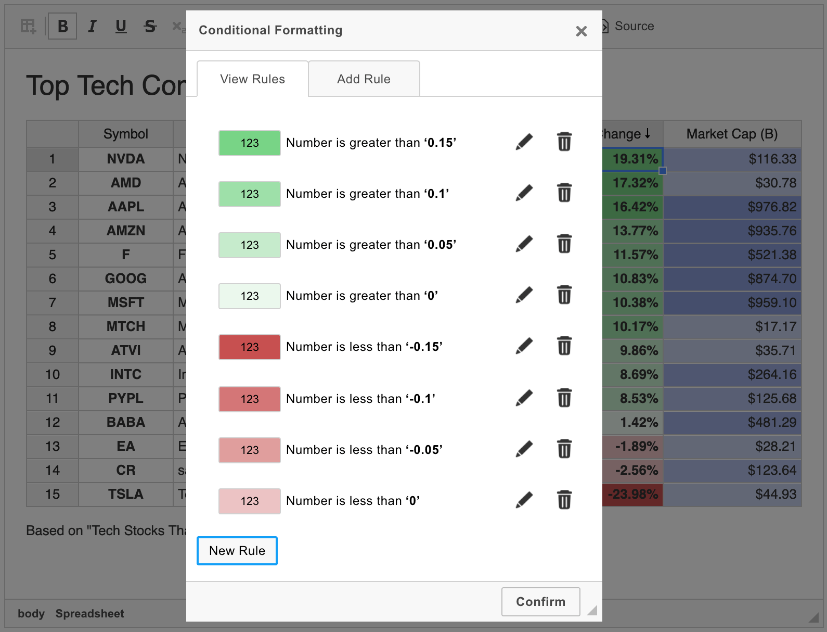The width and height of the screenshot is (827, 632).
Task: Toggle Underline in editor toolbar
Action: (x=121, y=26)
